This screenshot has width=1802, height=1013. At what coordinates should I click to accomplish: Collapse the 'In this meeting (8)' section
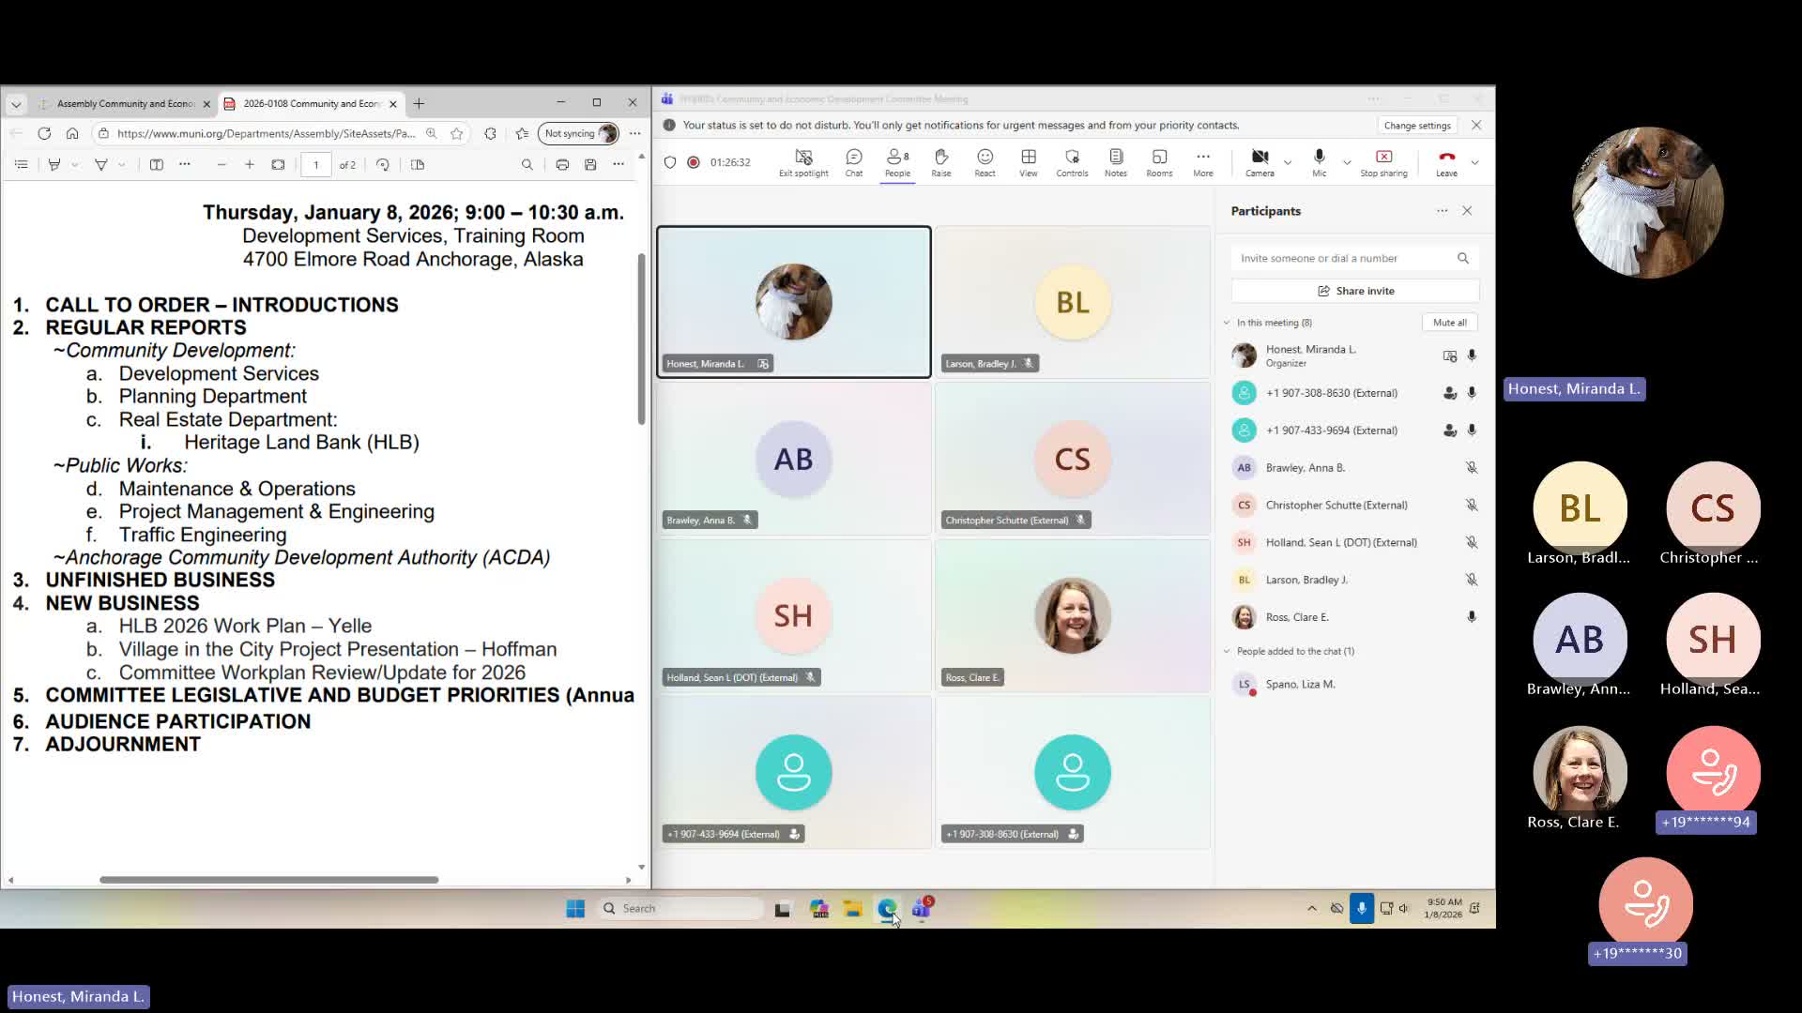point(1227,323)
